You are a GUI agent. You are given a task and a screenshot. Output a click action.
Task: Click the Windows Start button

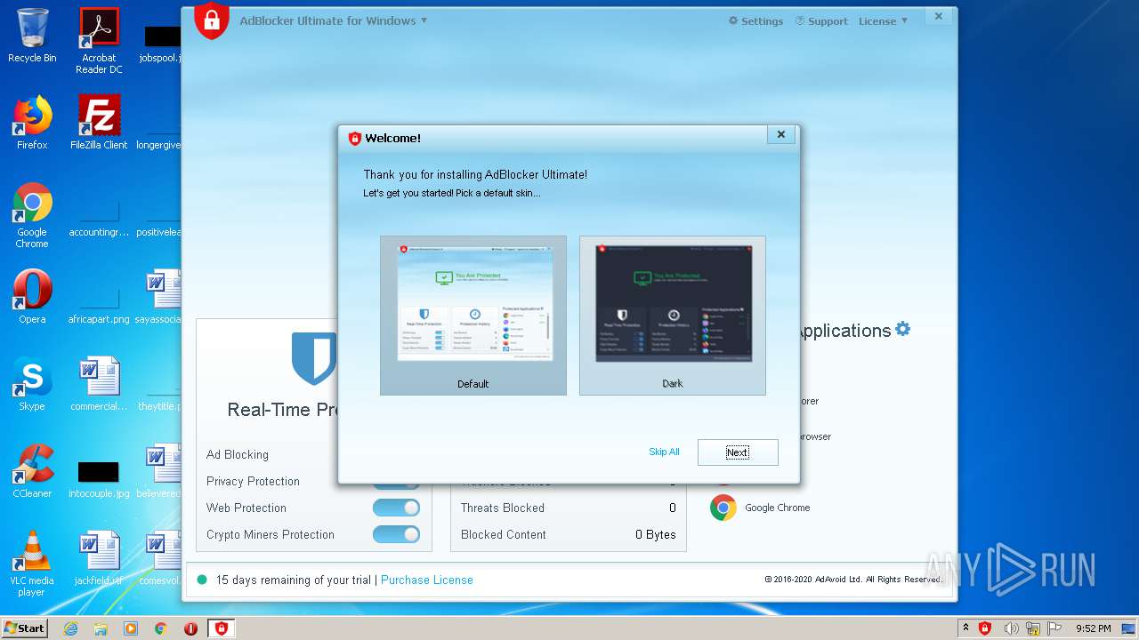25,628
